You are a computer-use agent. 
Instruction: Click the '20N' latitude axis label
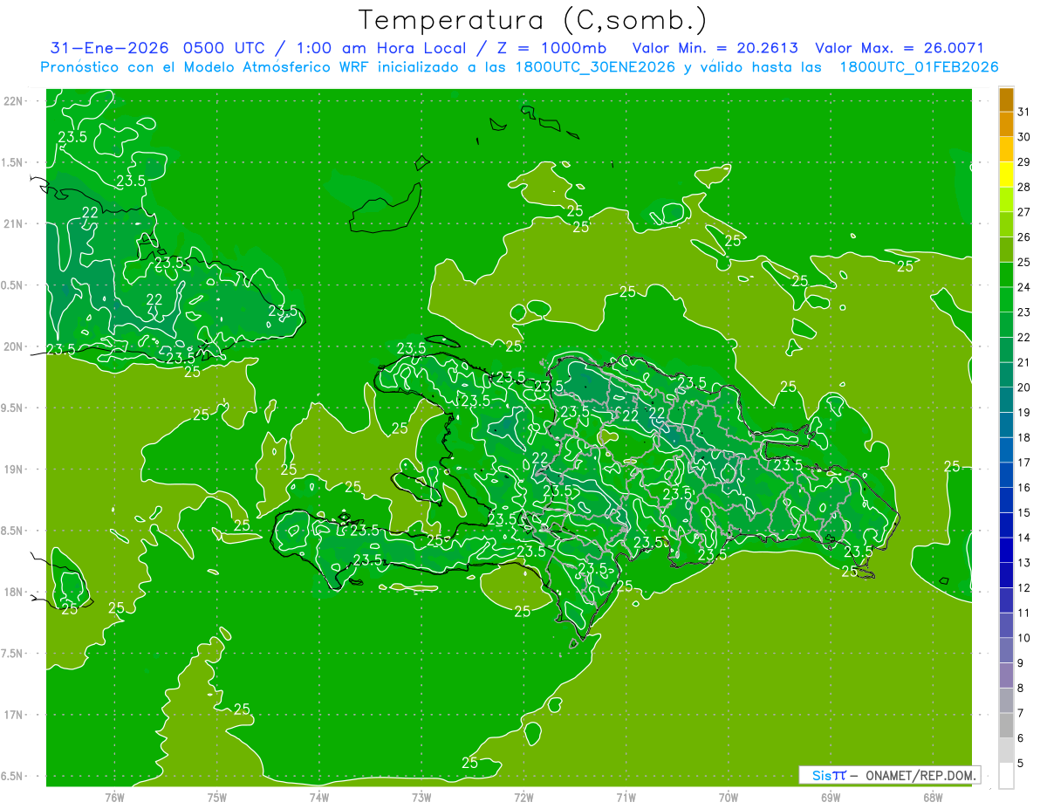[12, 346]
